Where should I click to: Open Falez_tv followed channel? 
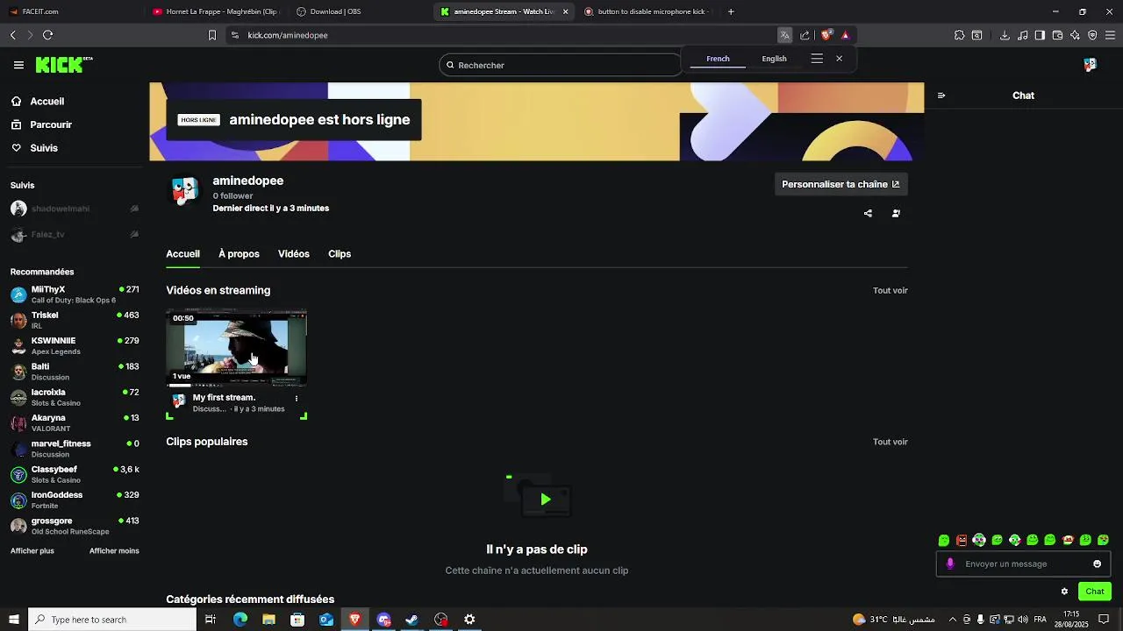[x=75, y=235]
